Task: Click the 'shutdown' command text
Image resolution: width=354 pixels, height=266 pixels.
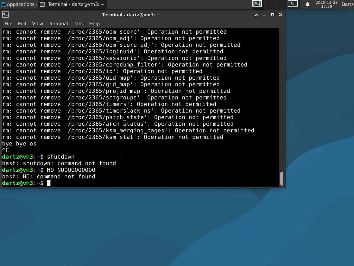Action: pos(61,157)
